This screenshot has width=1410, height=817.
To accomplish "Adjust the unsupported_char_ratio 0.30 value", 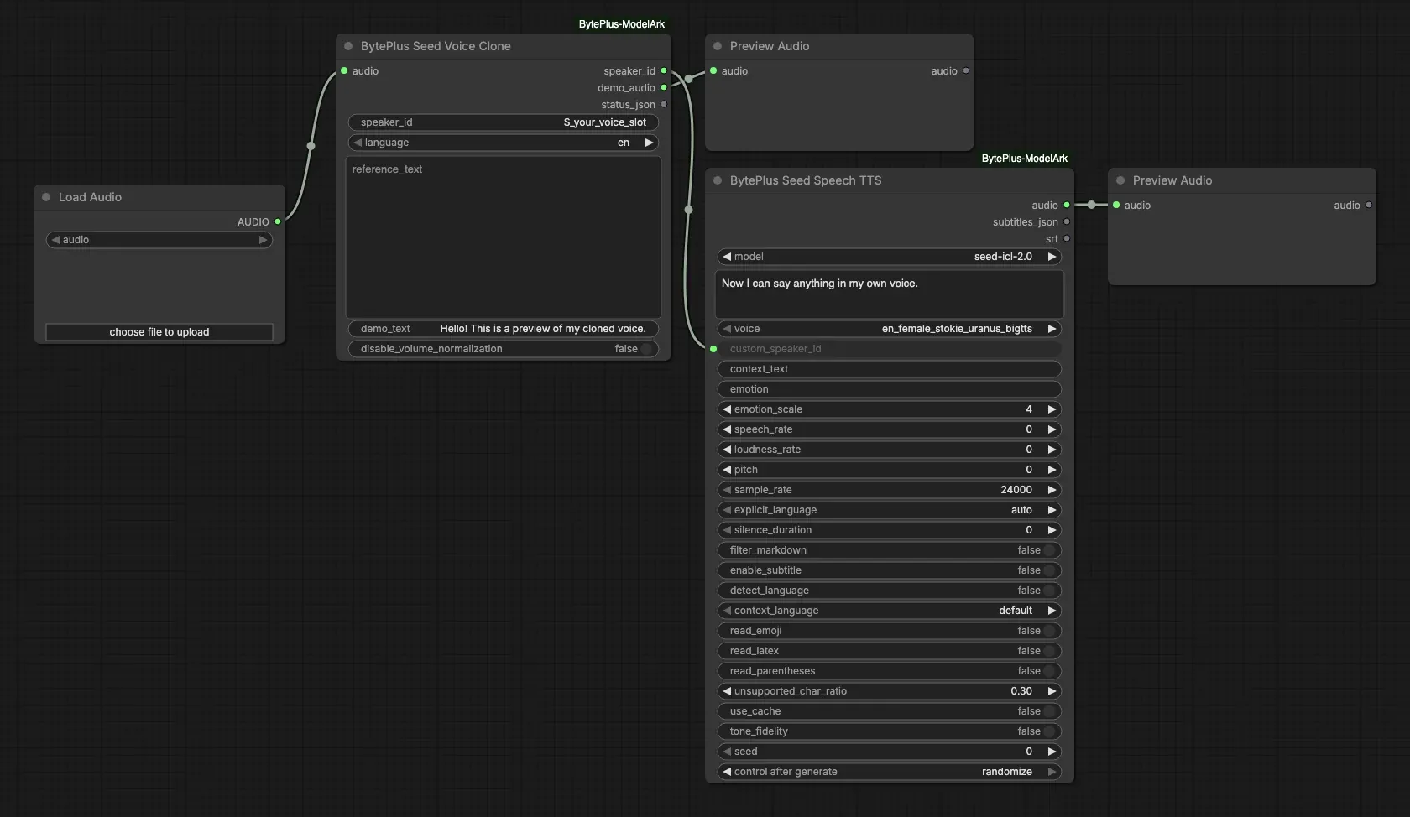I will tap(890, 691).
